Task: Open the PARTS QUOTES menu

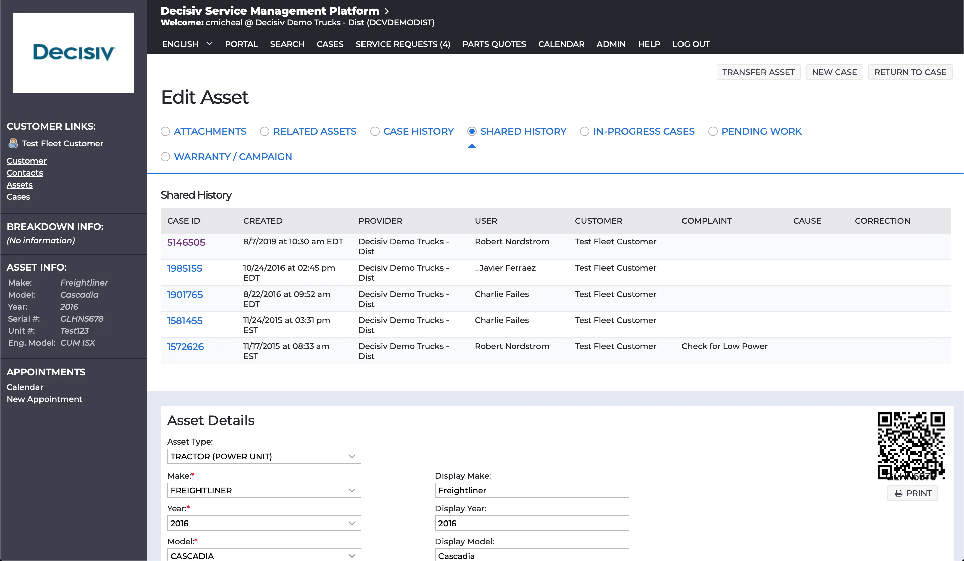Action: click(494, 44)
